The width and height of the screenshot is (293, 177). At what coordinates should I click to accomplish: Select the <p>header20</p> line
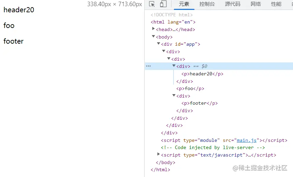tap(202, 74)
